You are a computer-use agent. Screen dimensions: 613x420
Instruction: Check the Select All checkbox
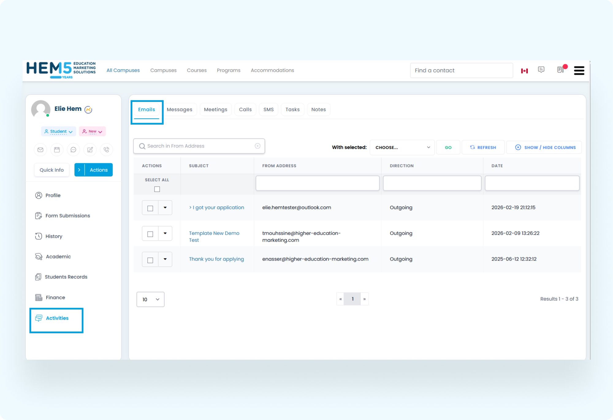(157, 189)
